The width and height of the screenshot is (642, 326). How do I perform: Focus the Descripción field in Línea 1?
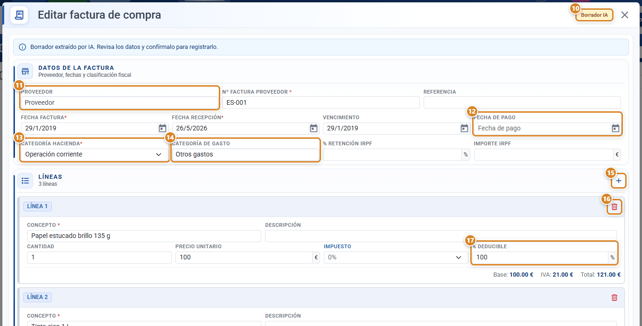(x=441, y=236)
